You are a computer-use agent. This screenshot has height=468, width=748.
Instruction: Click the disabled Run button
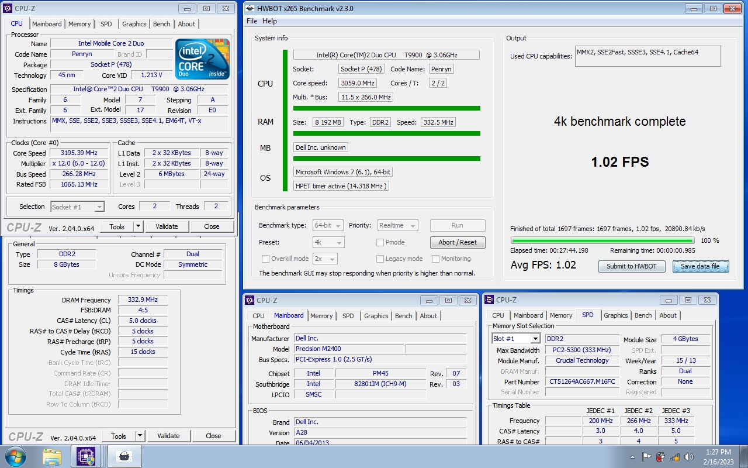click(458, 225)
